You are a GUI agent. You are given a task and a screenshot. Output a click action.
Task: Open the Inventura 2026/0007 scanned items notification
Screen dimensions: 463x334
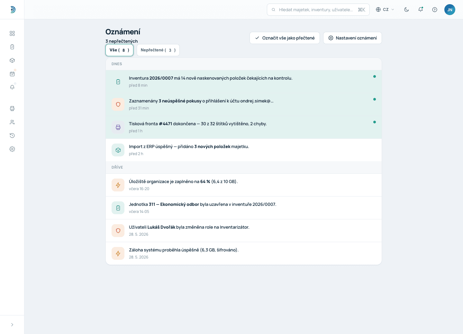click(x=244, y=82)
